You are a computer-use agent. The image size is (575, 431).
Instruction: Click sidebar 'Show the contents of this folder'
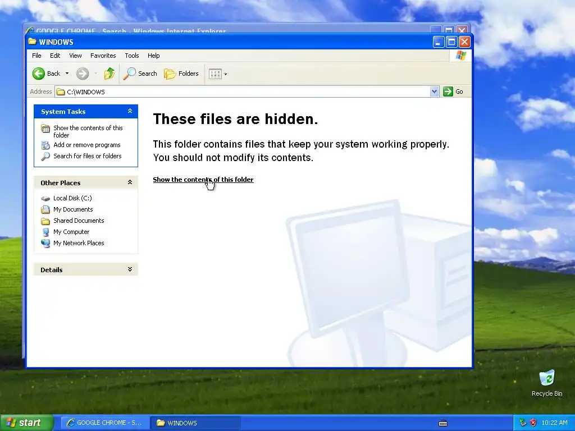(88, 131)
